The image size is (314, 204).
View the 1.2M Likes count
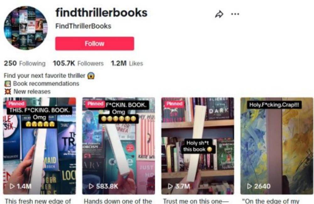127,64
